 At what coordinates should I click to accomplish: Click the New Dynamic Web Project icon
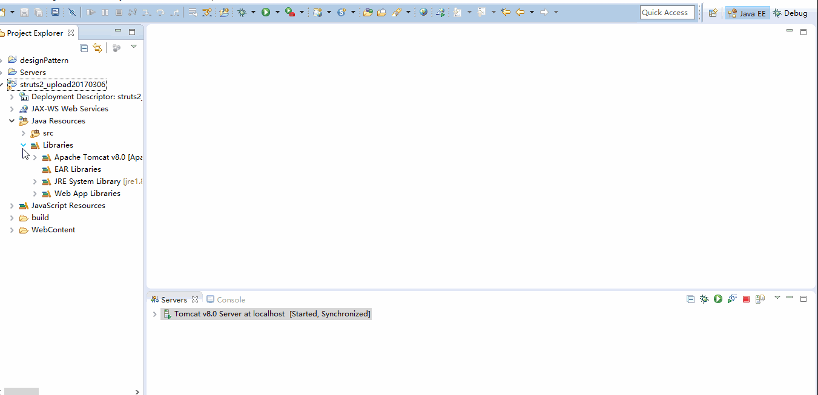click(318, 12)
